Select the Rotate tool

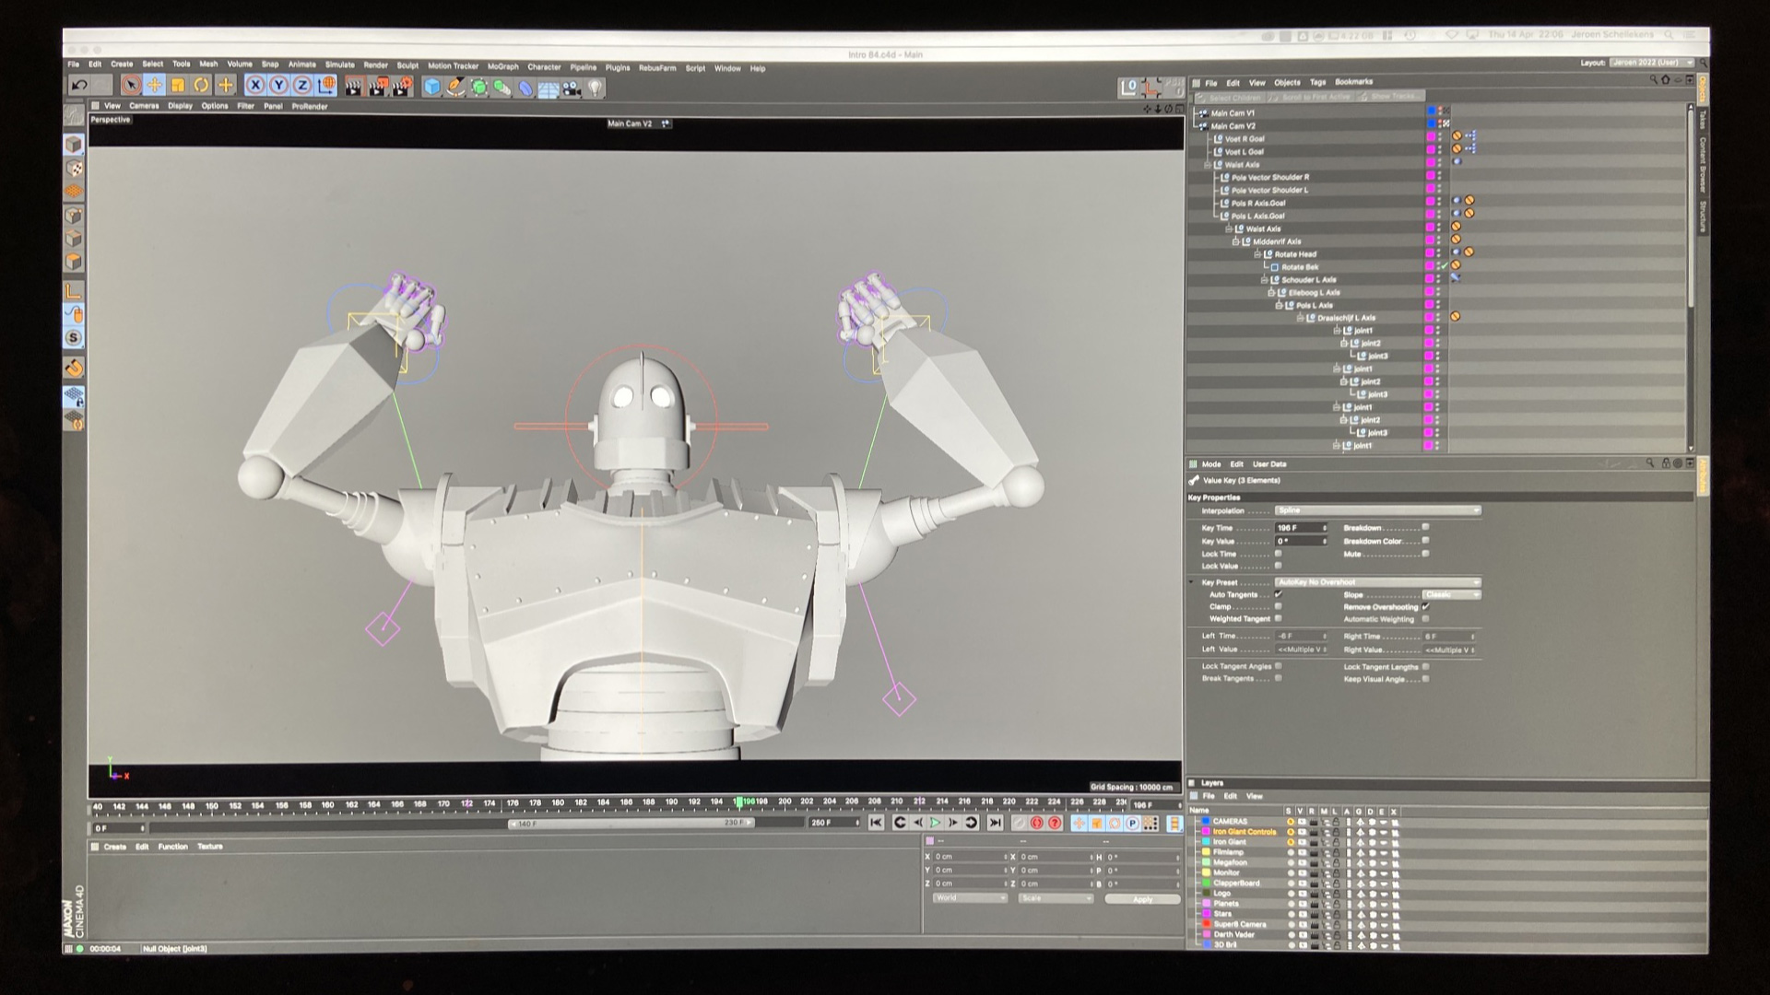point(201,86)
